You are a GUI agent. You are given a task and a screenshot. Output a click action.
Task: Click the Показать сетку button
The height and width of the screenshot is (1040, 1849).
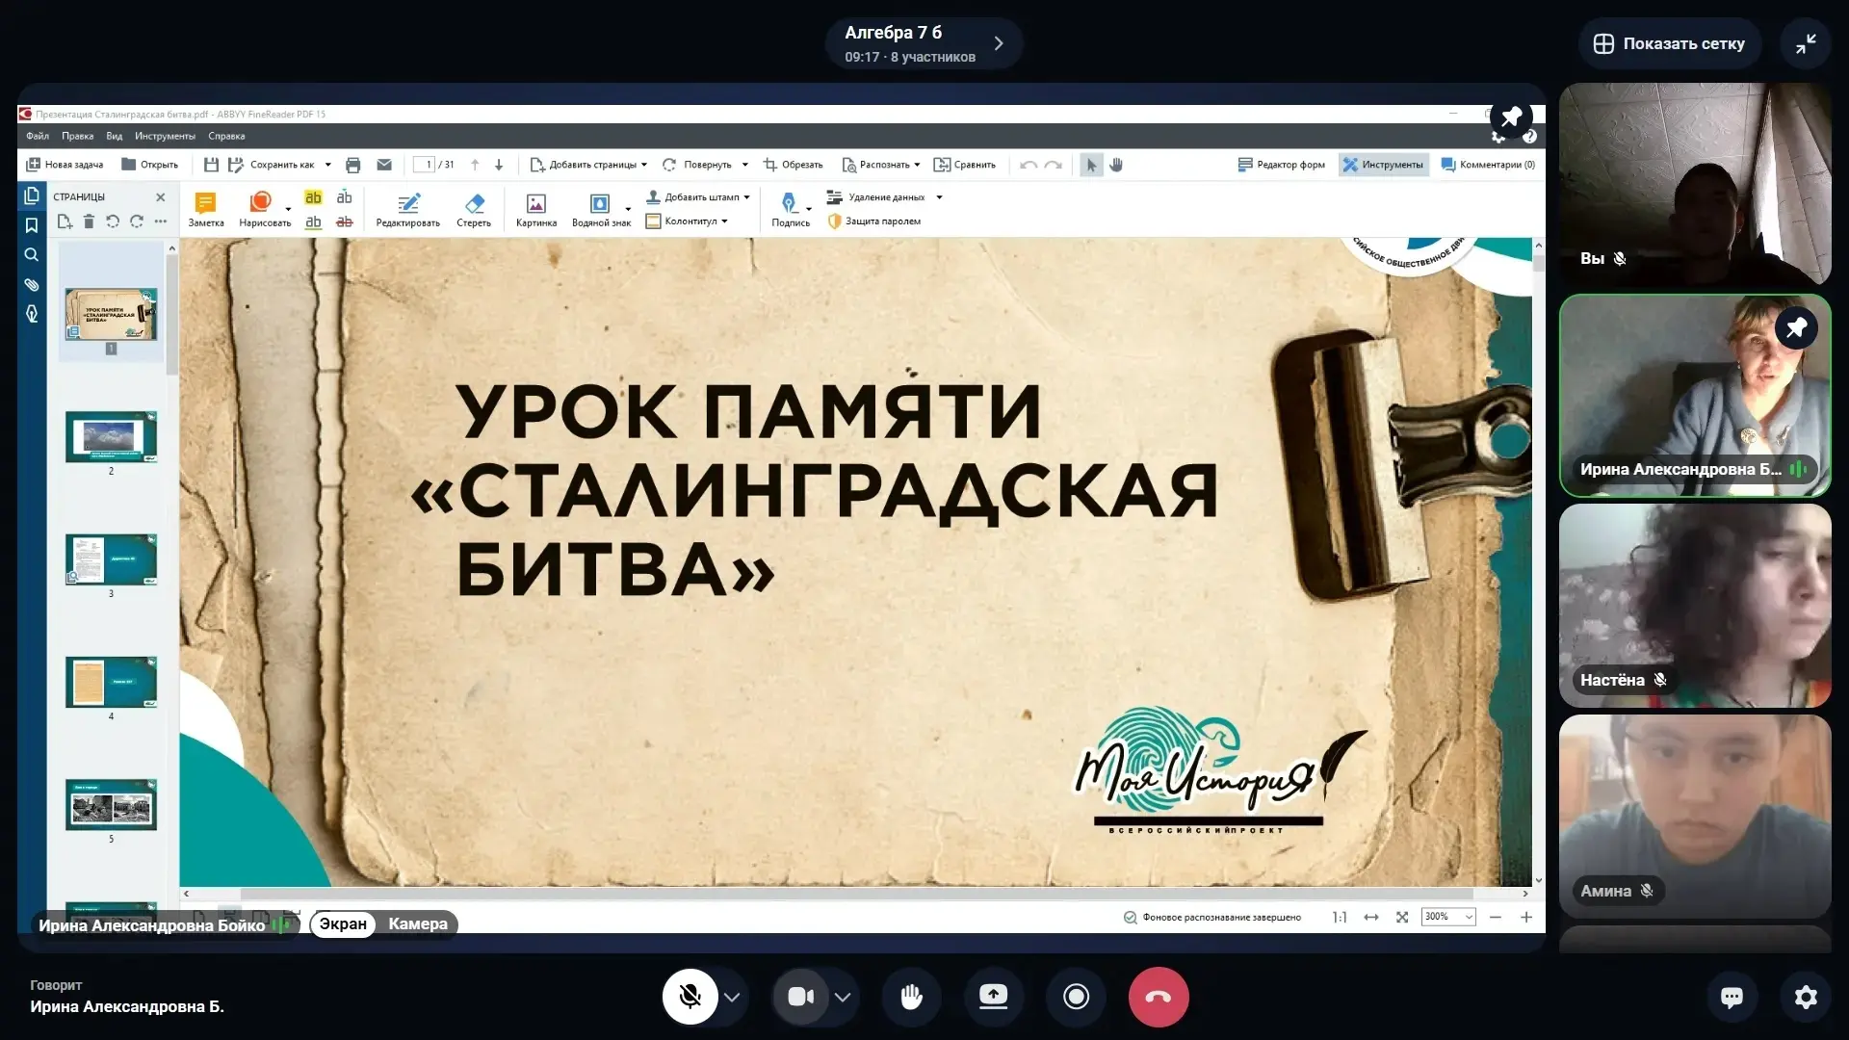(x=1669, y=43)
